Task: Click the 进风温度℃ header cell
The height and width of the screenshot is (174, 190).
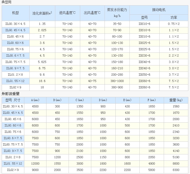Action: point(67,13)
